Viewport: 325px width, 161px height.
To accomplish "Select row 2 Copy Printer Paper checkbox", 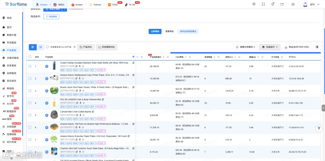I will [x=30, y=79].
